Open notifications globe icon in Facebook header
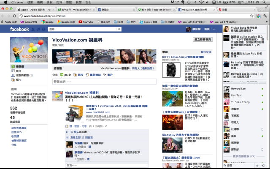 click(43, 29)
